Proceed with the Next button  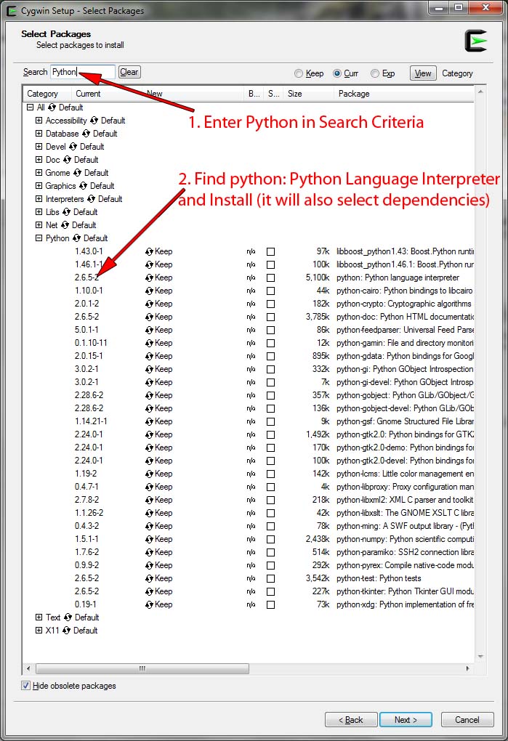406,720
